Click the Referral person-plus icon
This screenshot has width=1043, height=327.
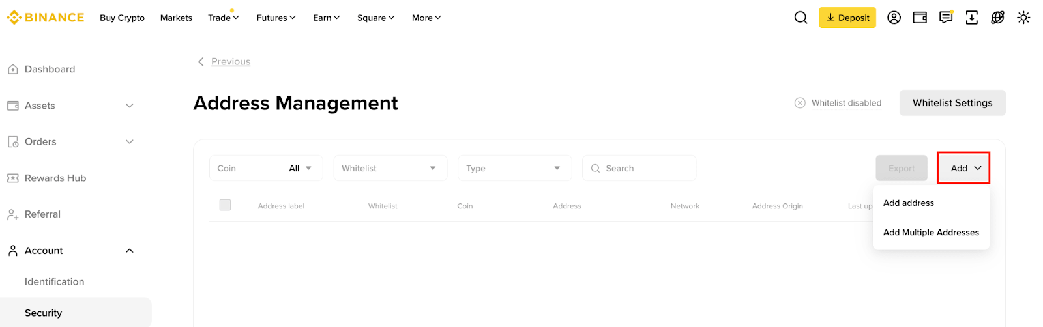click(x=13, y=214)
